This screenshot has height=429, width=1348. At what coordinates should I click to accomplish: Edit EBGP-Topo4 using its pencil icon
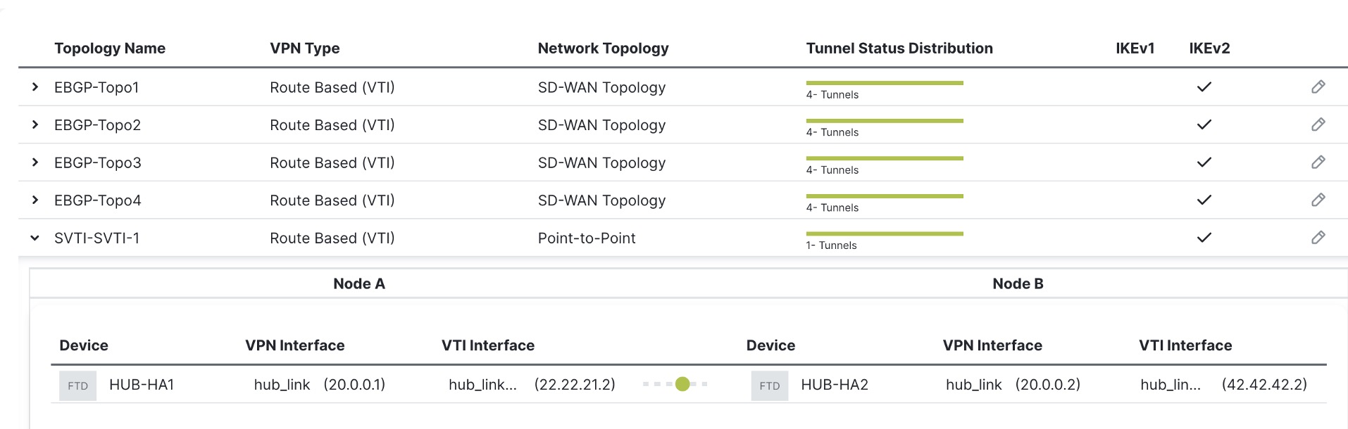tap(1318, 200)
